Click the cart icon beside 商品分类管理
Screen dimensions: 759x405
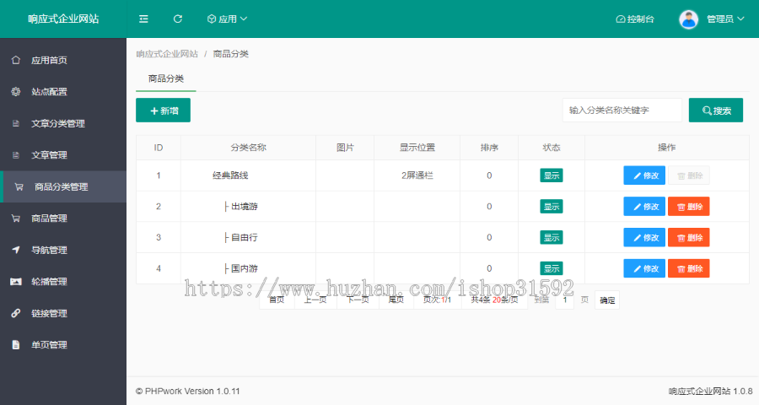[x=19, y=186]
